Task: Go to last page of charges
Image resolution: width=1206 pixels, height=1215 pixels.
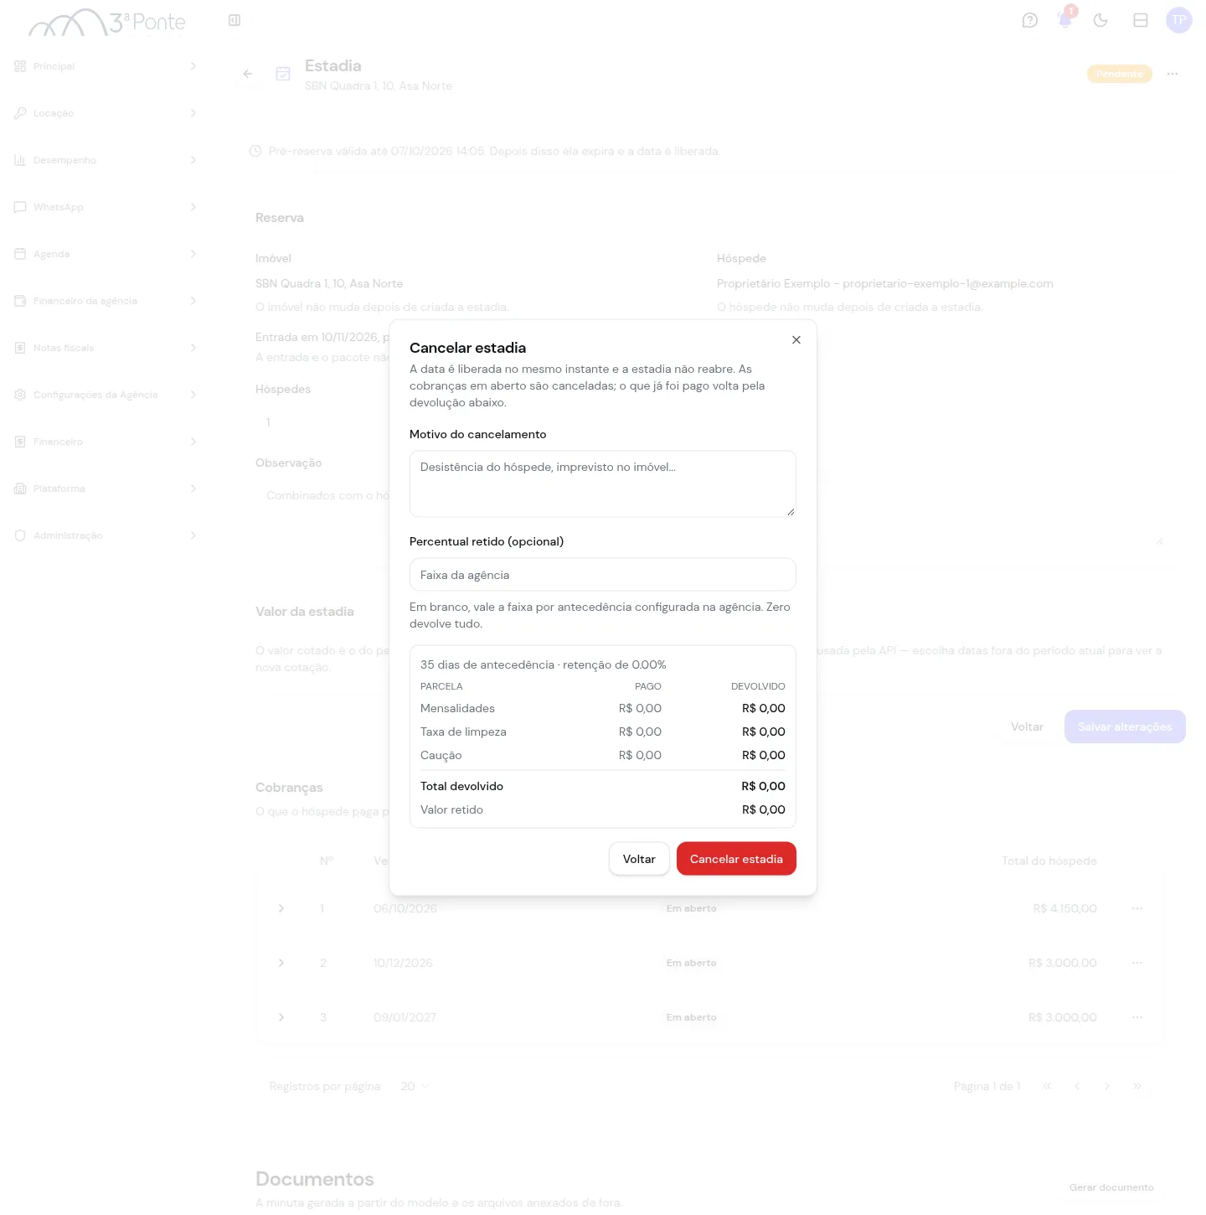Action: tap(1137, 1086)
